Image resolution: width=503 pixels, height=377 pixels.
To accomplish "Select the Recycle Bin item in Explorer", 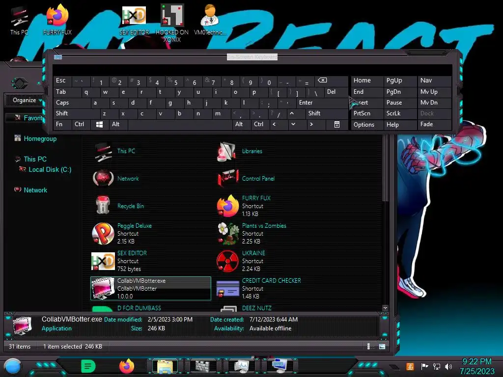I will [119, 206].
